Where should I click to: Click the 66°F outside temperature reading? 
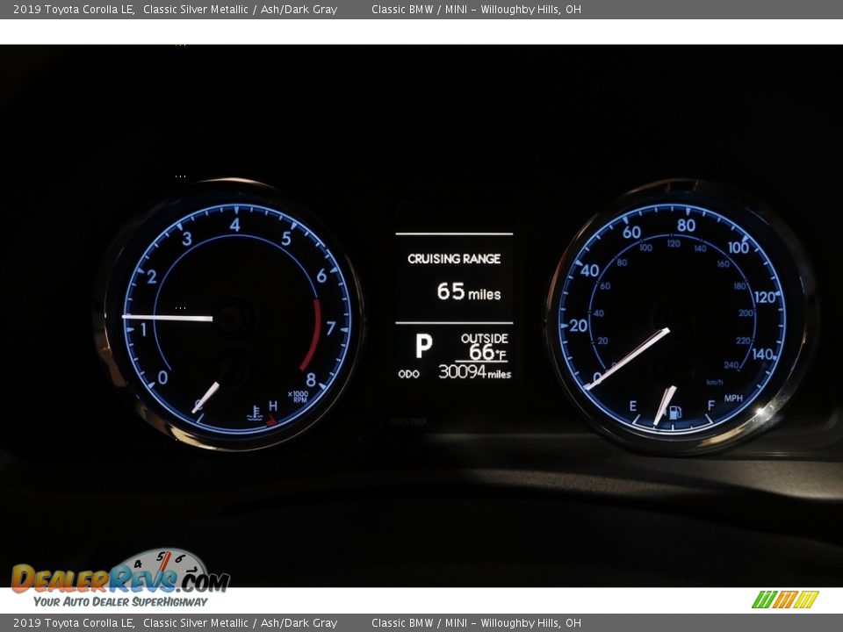(487, 353)
